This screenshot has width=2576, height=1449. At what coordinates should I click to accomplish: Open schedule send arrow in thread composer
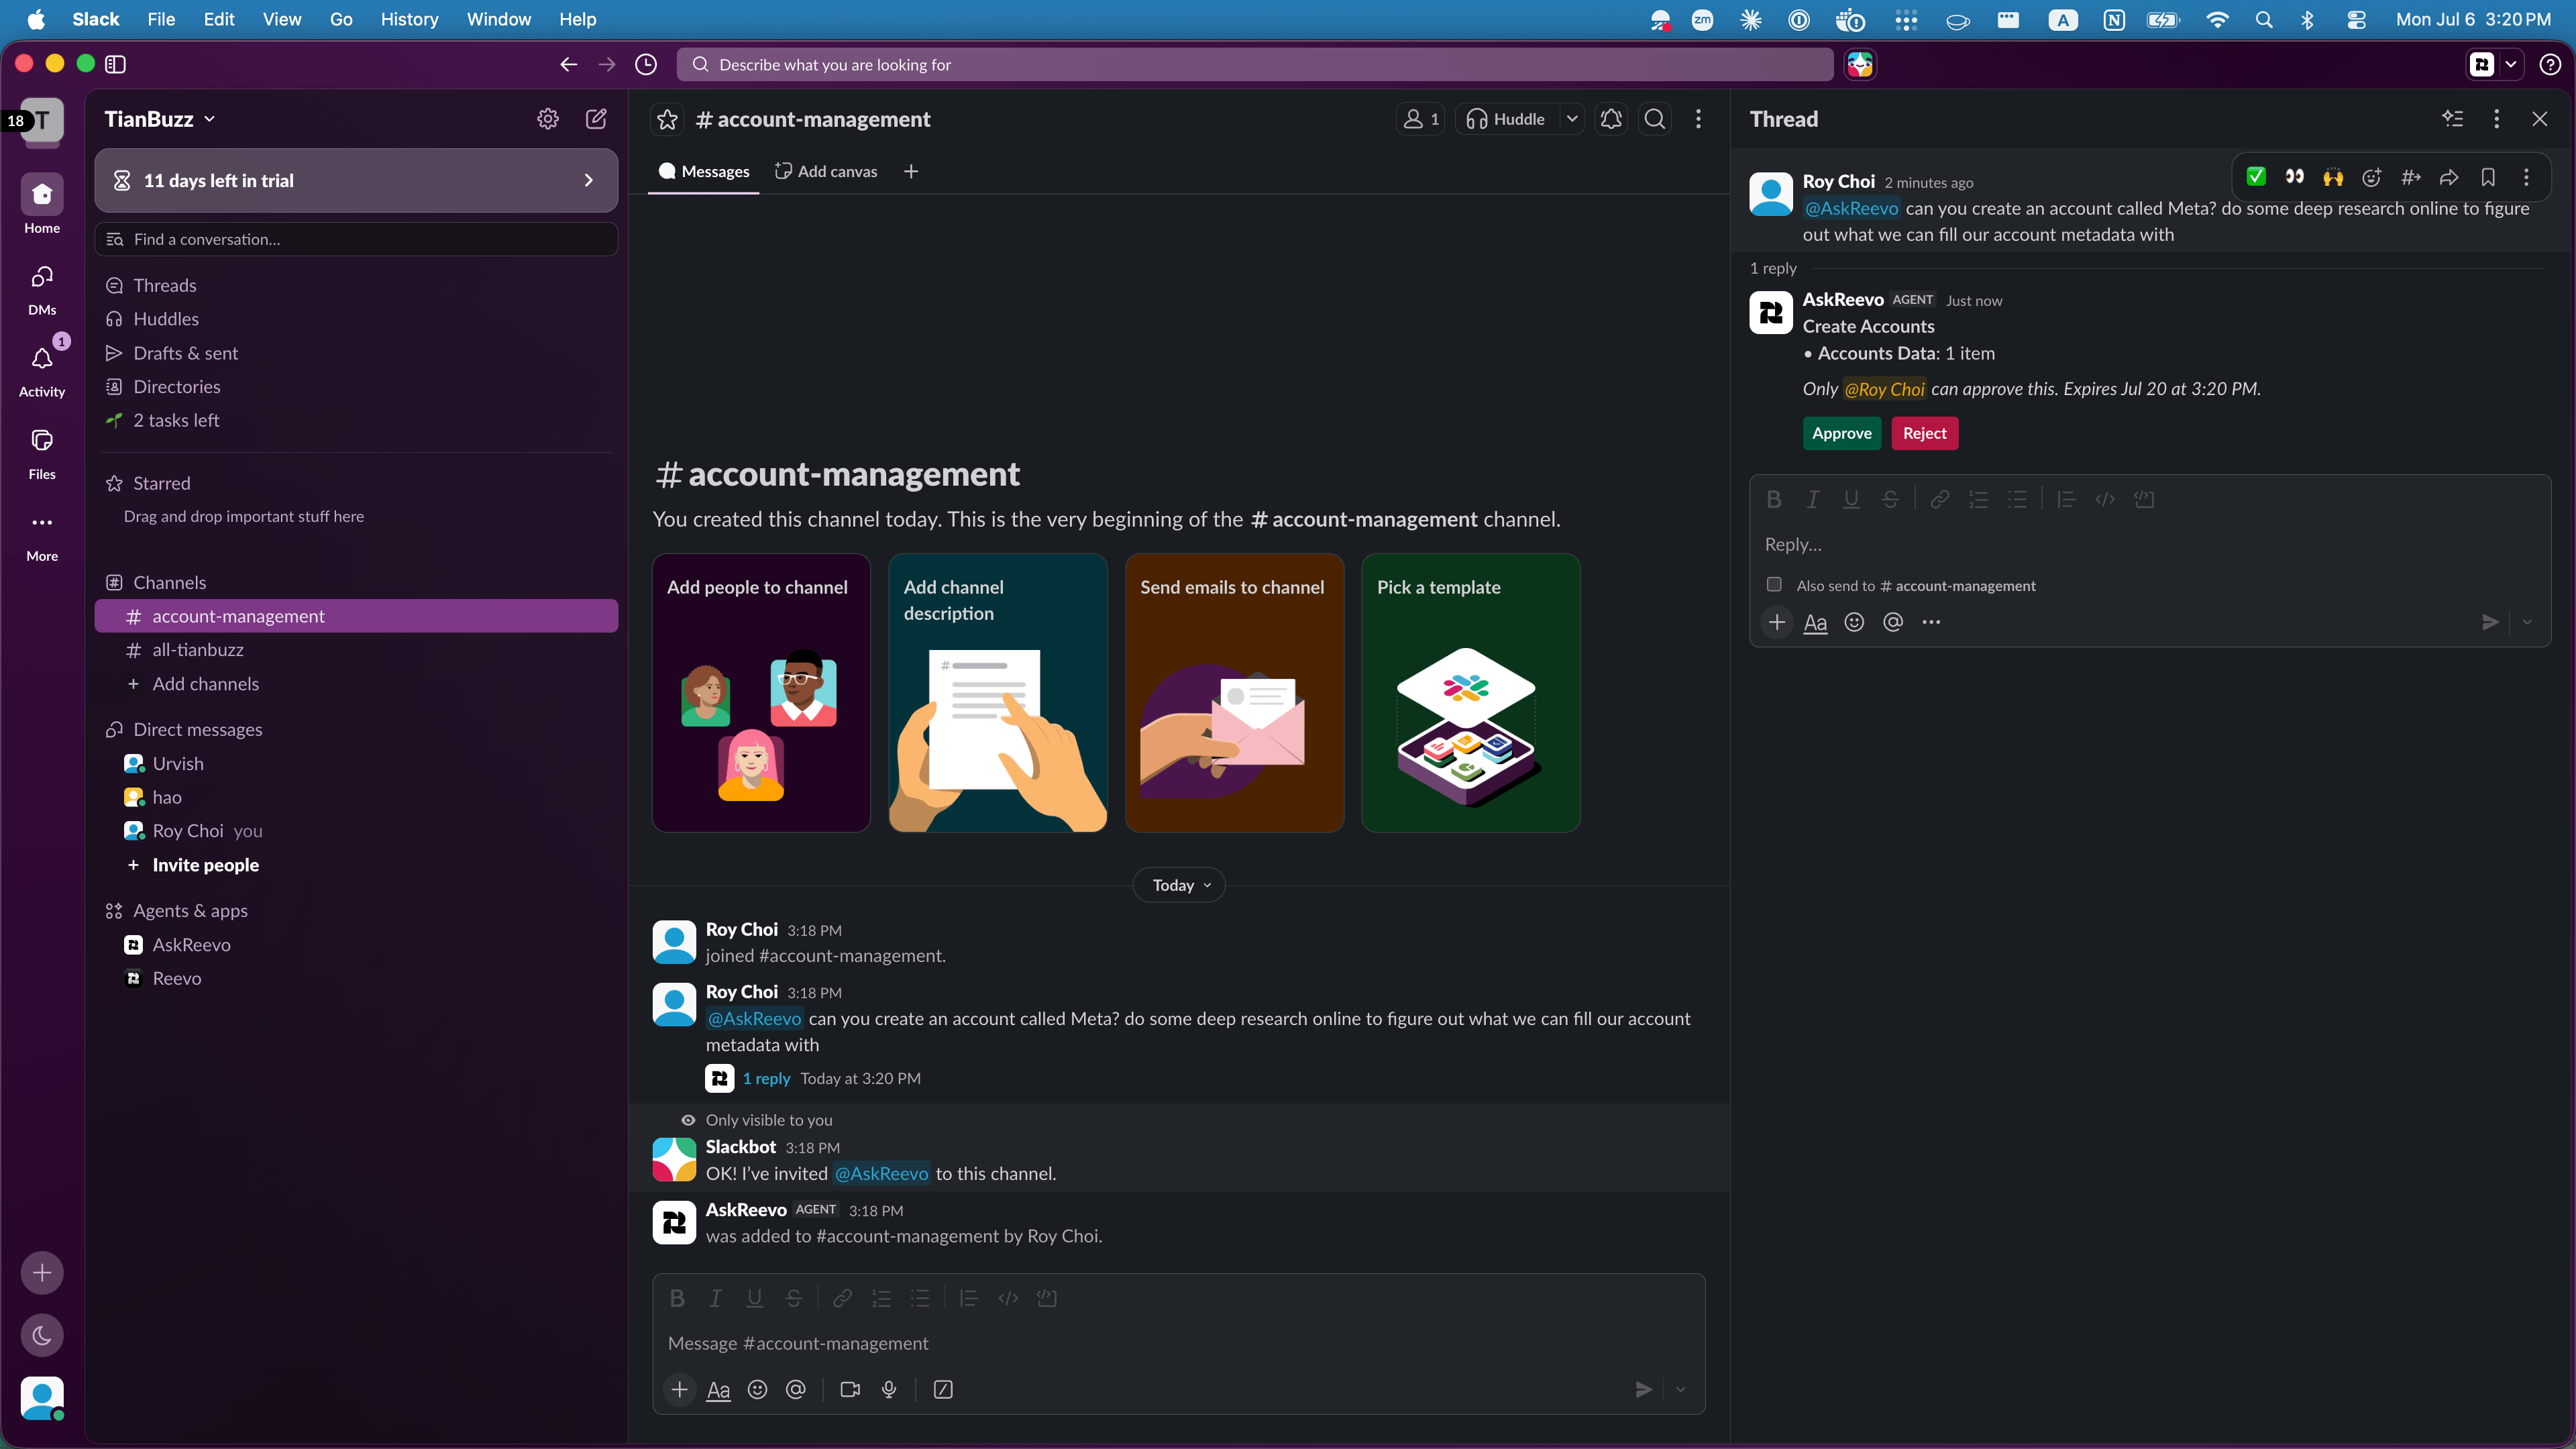tap(2527, 622)
